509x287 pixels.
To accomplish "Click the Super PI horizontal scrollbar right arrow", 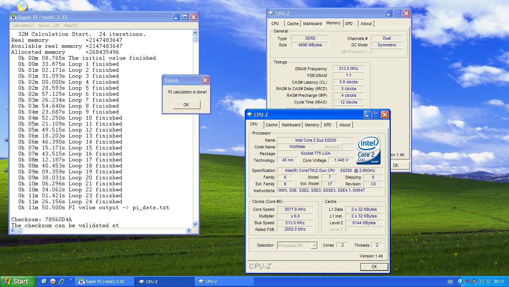I will coord(189,231).
